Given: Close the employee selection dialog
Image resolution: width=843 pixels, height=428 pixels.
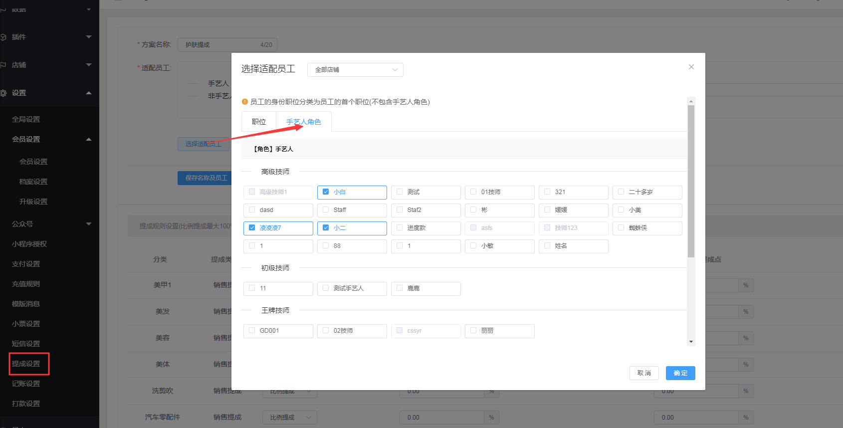Looking at the screenshot, I should (x=691, y=67).
